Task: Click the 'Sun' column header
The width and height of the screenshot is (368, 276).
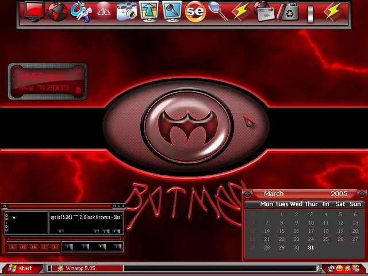Action: 355,204
